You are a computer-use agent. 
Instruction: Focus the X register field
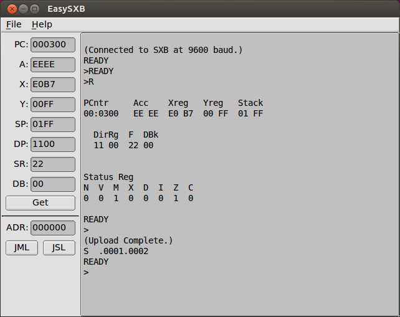[x=52, y=84]
